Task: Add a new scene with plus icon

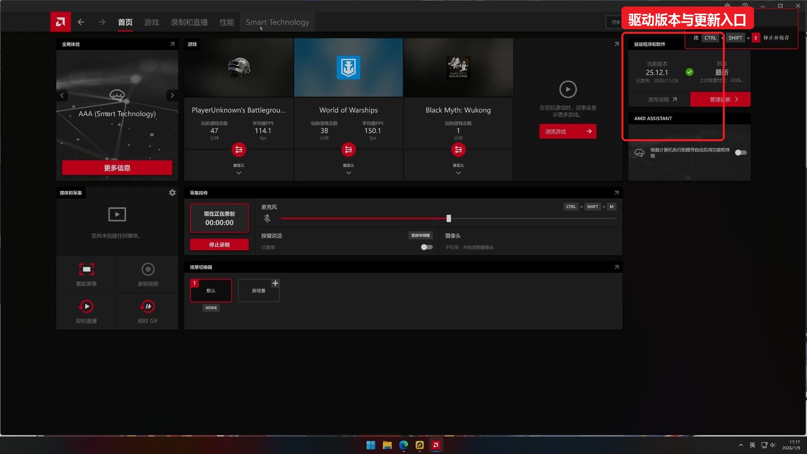Action: 275,283
